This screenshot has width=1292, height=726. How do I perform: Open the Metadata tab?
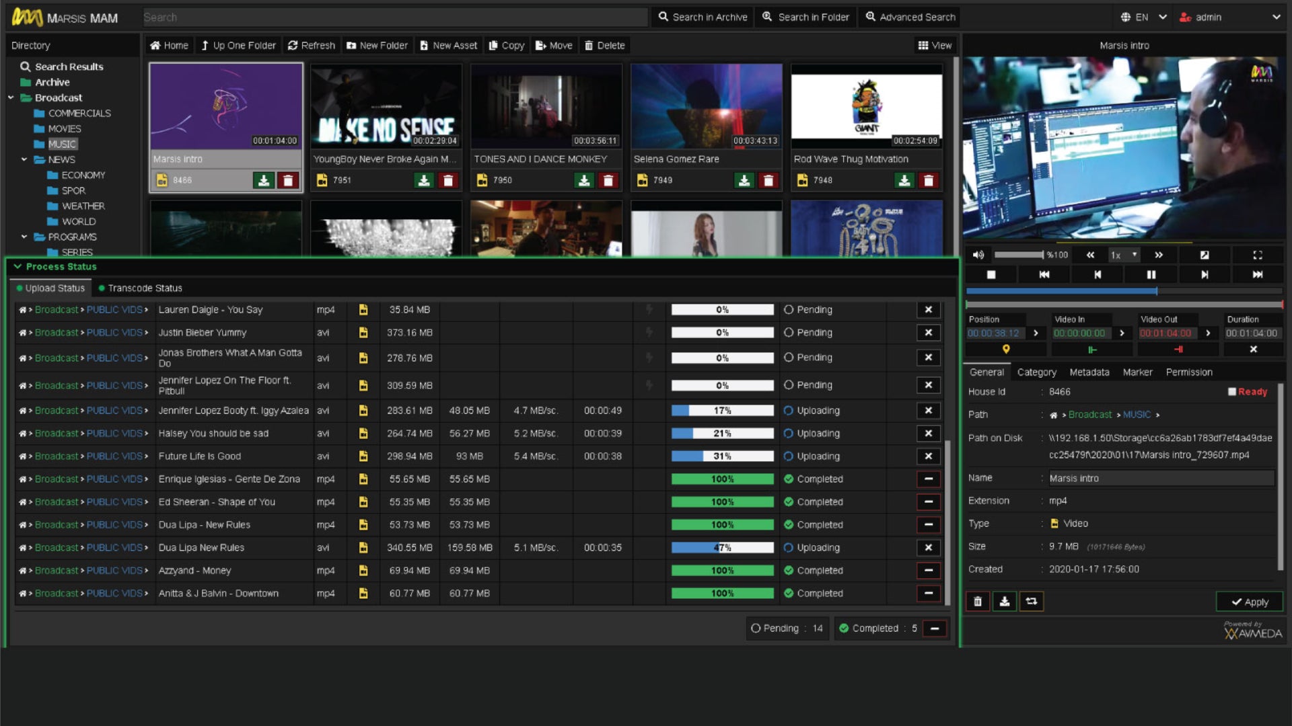click(1089, 372)
